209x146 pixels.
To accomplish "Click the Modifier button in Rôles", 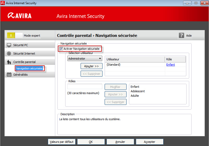I will (x=115, y=87).
